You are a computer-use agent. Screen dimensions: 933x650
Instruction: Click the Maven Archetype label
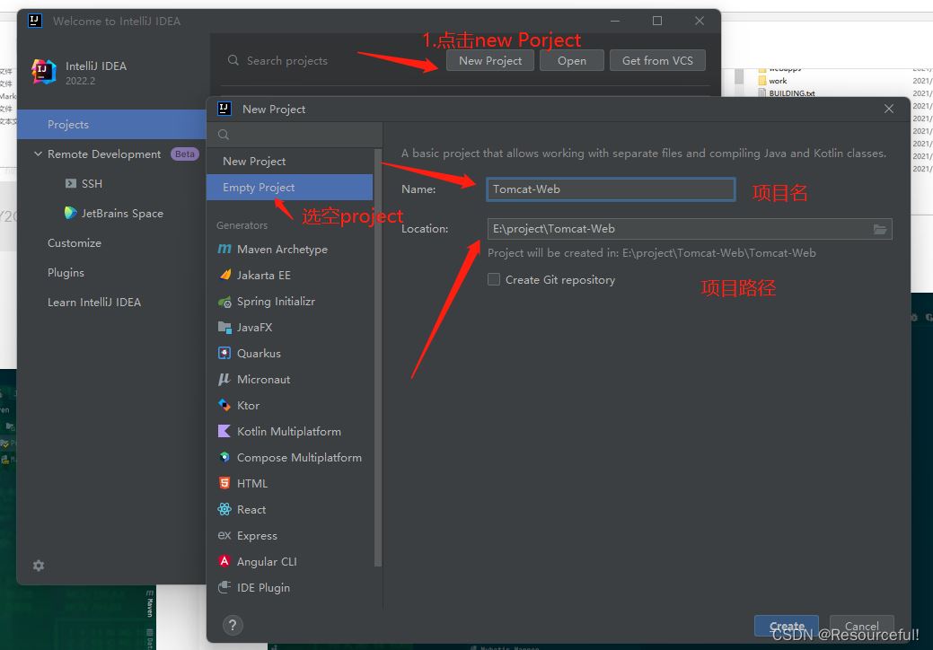tap(282, 250)
